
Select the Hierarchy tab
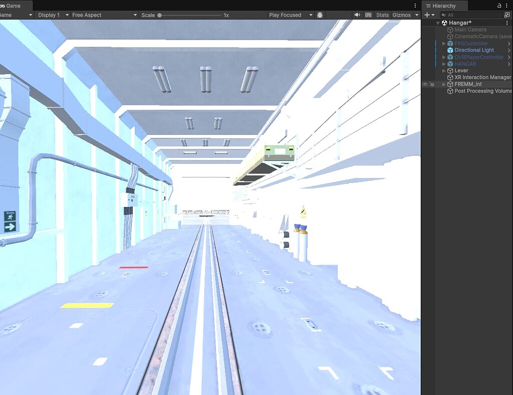click(x=445, y=6)
